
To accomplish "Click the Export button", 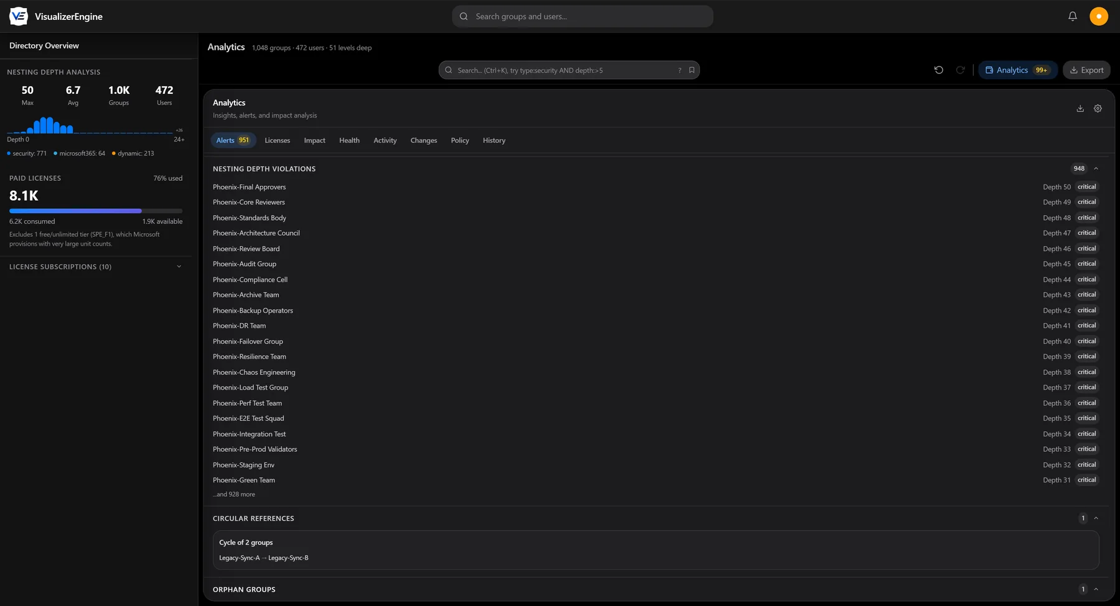I will click(1086, 70).
